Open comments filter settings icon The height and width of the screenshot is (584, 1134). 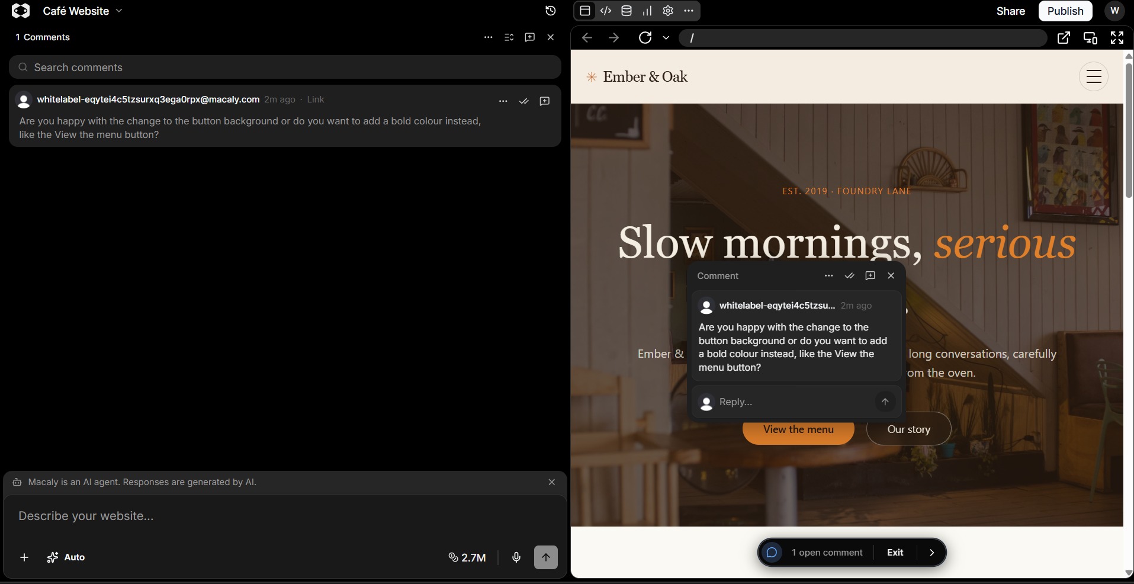(509, 37)
